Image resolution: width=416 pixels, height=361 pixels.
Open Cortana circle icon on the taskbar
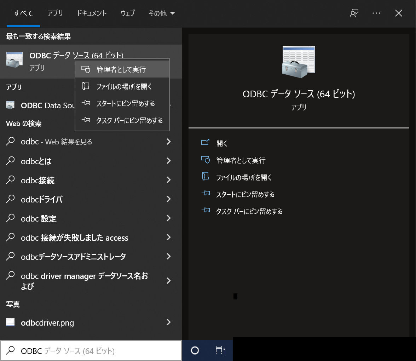[195, 350]
